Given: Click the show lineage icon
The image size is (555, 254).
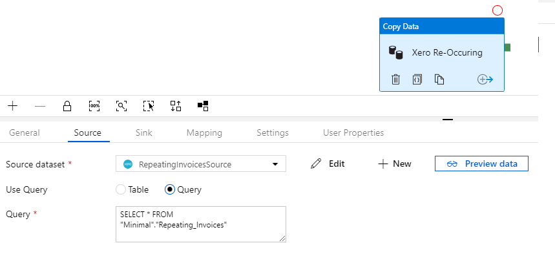Looking at the screenshot, I should pyautogui.click(x=203, y=106).
